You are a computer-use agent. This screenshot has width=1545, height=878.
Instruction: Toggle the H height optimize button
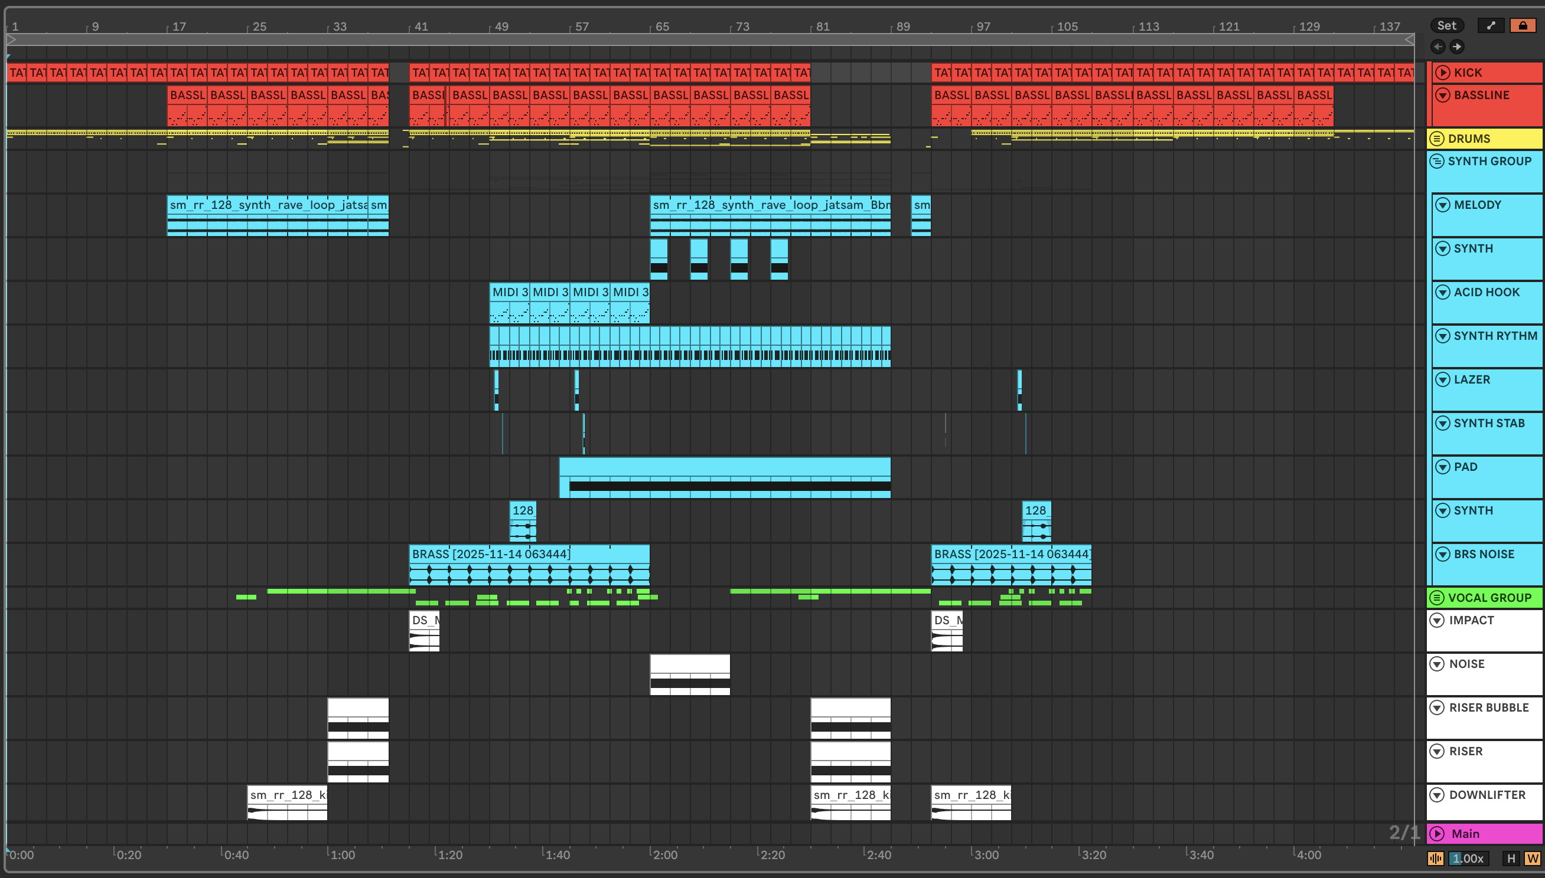click(1511, 858)
